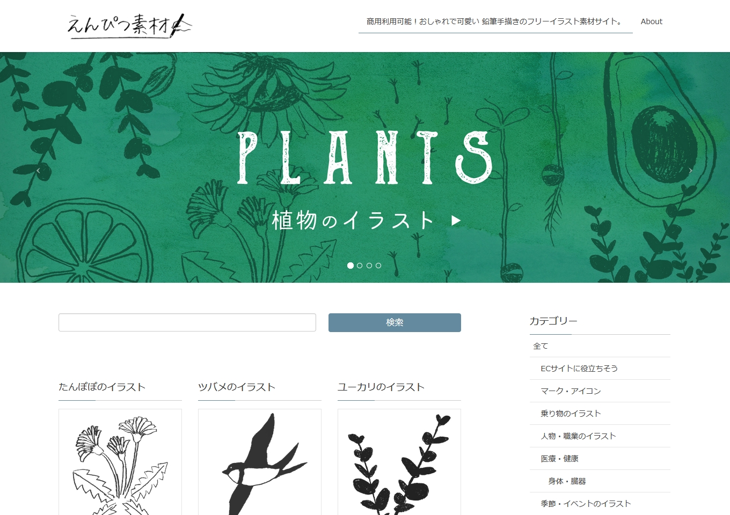Image resolution: width=730 pixels, height=515 pixels.
Task: Open 人物・職業のイラスト category
Action: click(x=600, y=436)
